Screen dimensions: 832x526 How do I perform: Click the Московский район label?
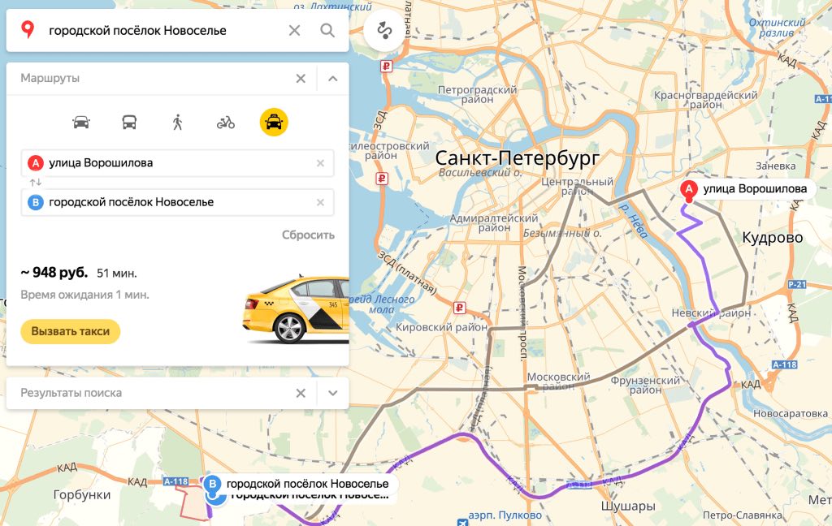click(558, 382)
